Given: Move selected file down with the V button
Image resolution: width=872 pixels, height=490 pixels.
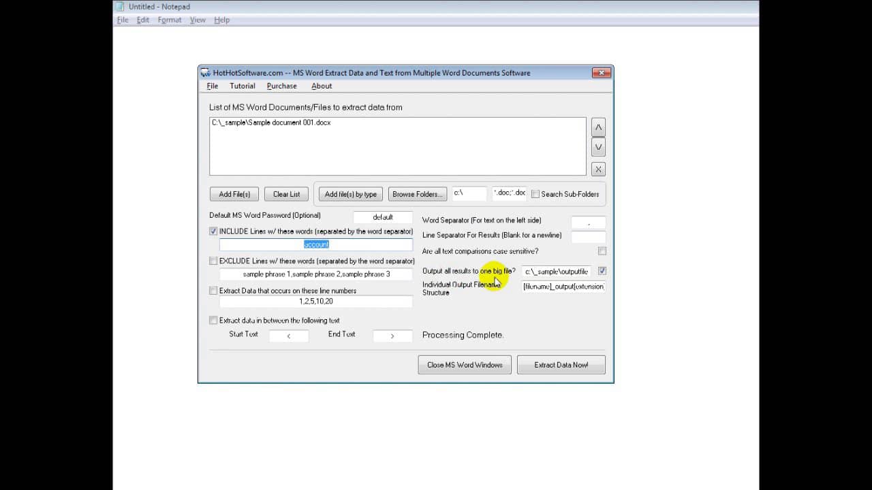Looking at the screenshot, I should click(x=598, y=147).
